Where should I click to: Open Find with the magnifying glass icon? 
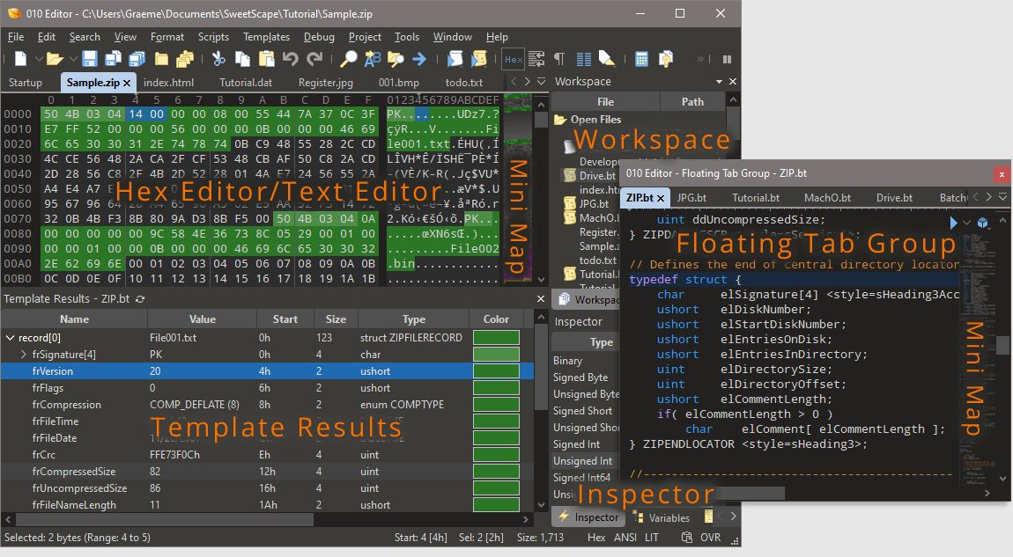pyautogui.click(x=349, y=59)
